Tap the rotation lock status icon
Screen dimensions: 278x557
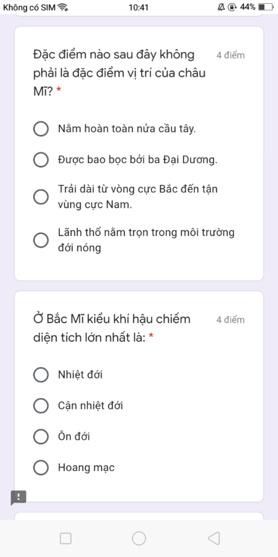(x=232, y=7)
